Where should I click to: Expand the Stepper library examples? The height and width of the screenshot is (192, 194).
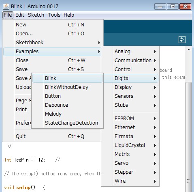click(x=130, y=172)
